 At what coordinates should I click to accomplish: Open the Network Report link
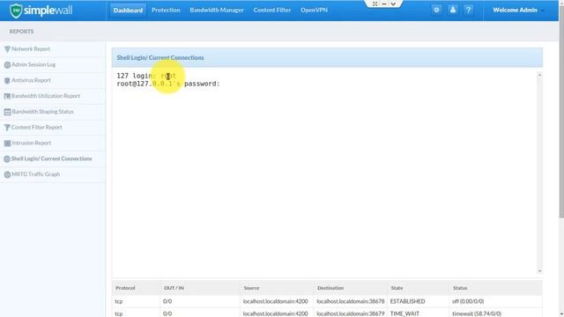pos(31,49)
